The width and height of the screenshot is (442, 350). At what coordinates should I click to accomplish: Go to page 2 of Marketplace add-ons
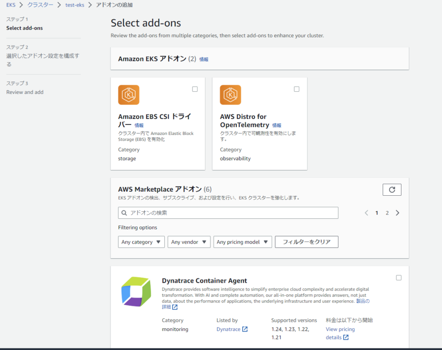[x=387, y=213]
